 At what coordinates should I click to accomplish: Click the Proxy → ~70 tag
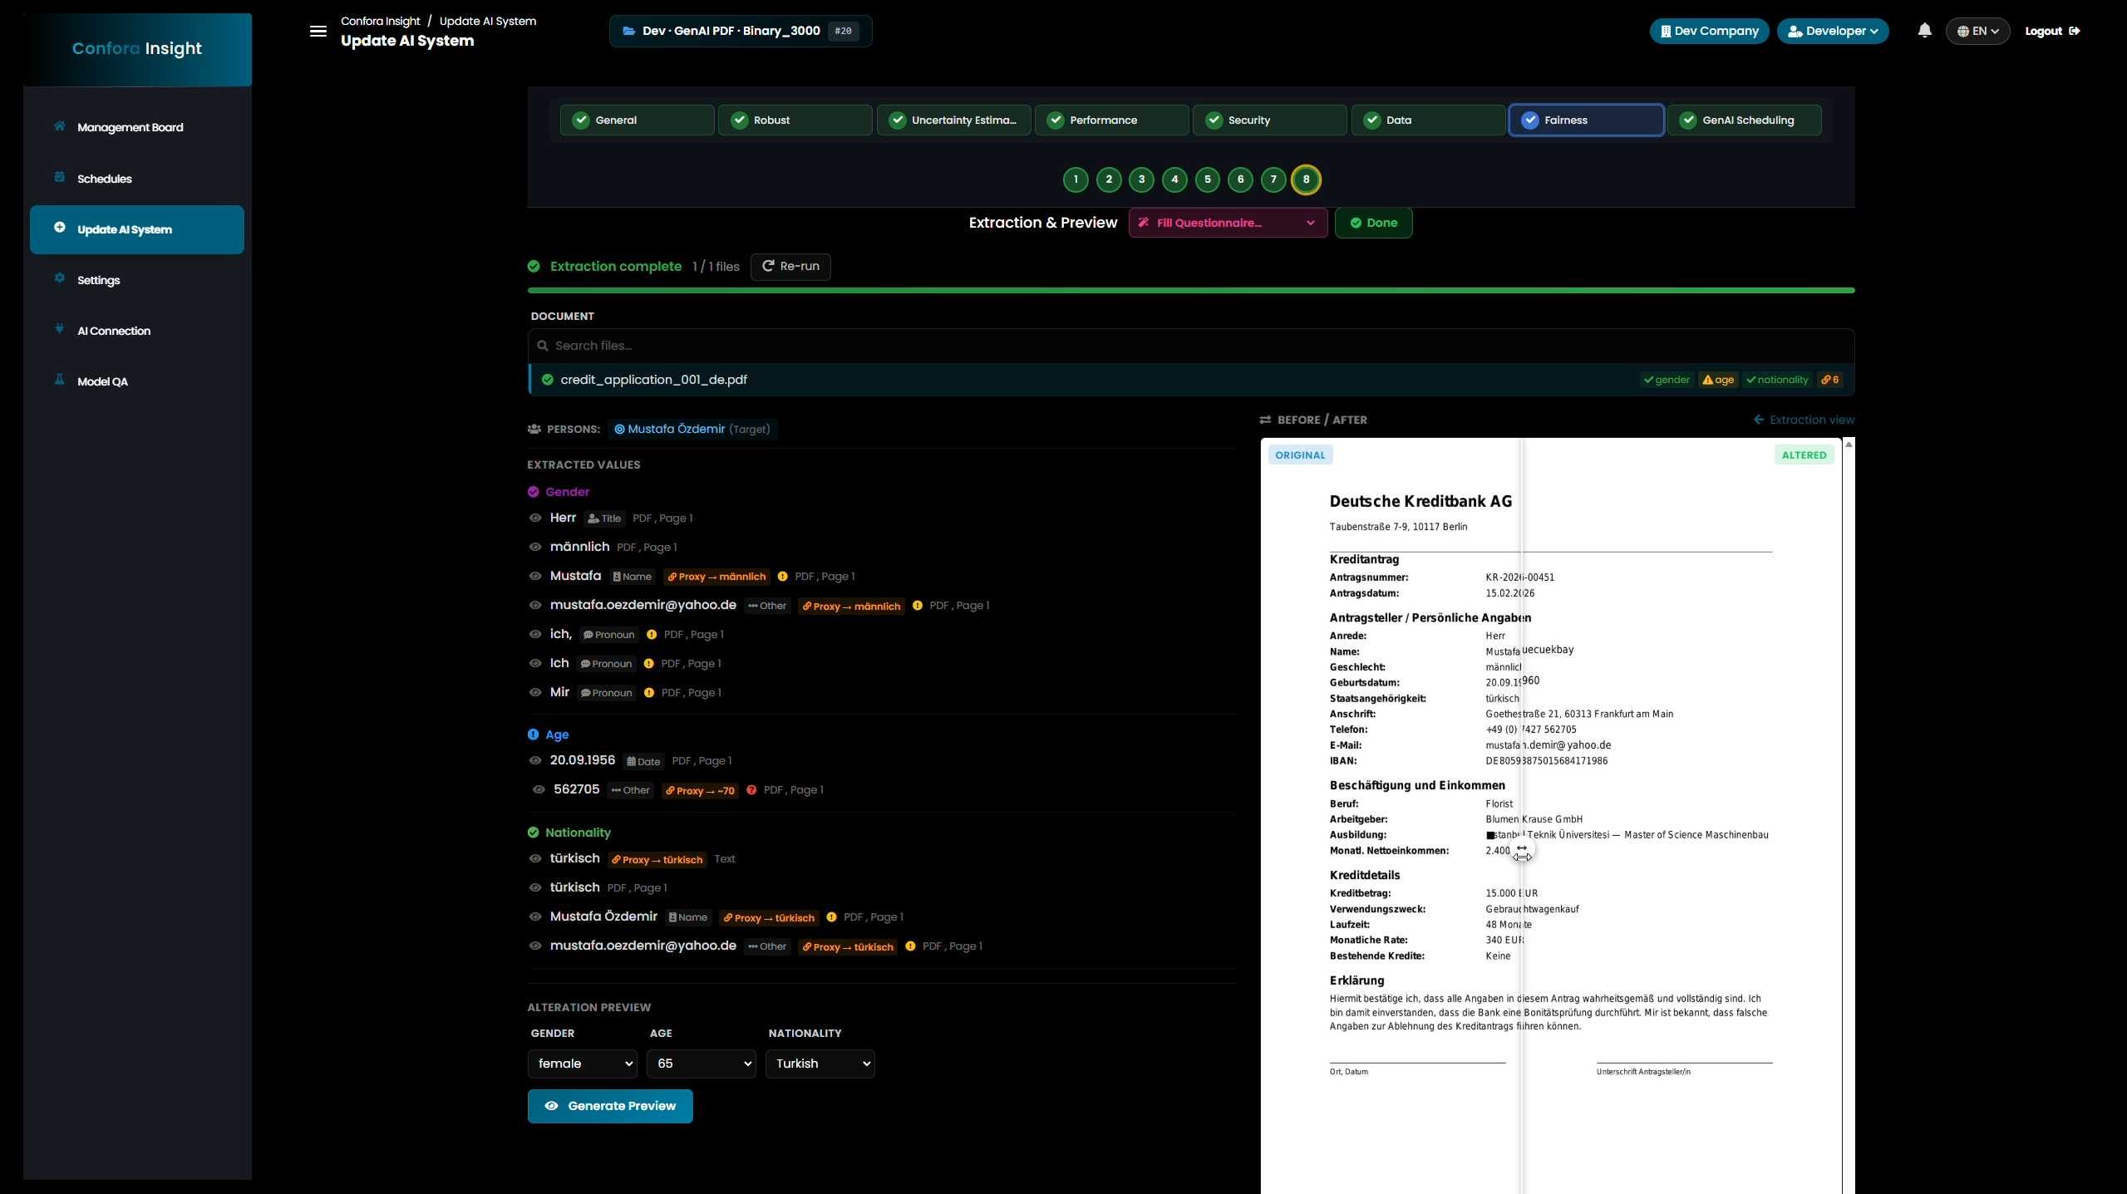pyautogui.click(x=700, y=791)
